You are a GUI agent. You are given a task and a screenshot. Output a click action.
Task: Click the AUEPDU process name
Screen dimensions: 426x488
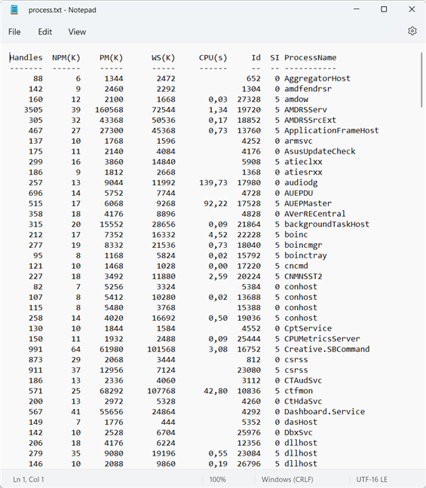pos(299,194)
